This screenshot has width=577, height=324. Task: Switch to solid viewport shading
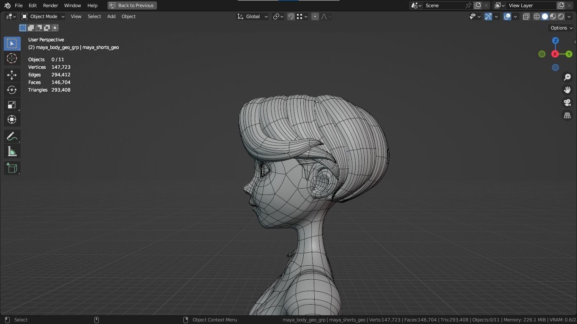545,16
